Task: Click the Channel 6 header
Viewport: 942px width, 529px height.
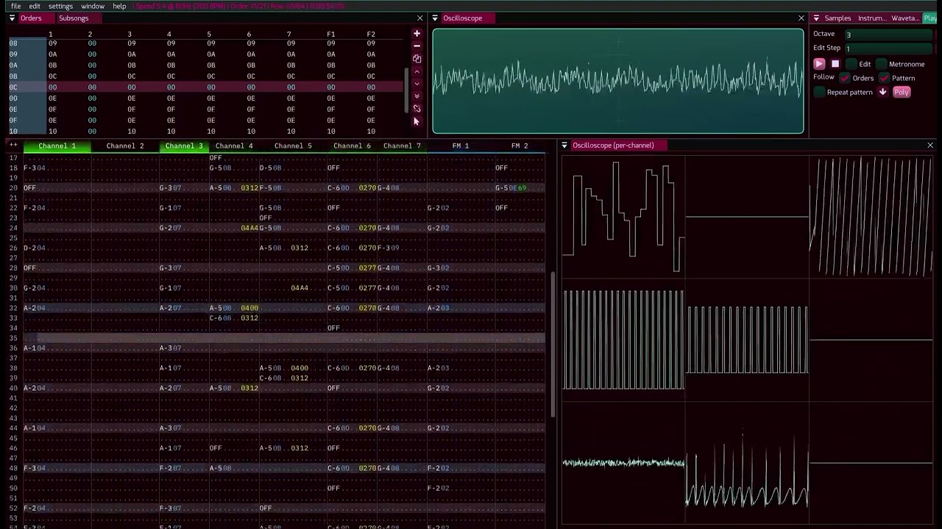Action: [x=352, y=145]
